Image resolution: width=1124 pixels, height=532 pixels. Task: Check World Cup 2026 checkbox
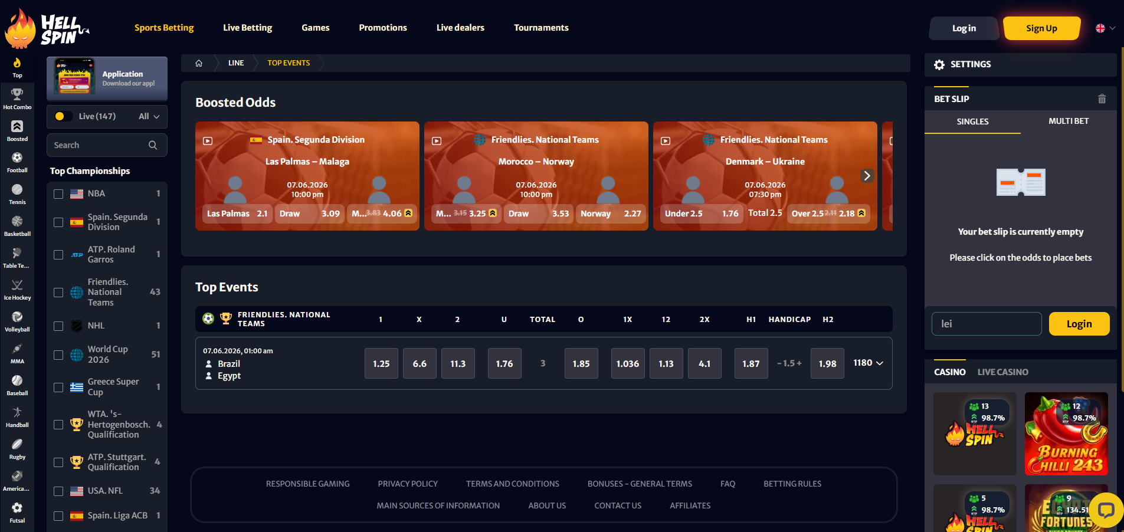point(58,355)
